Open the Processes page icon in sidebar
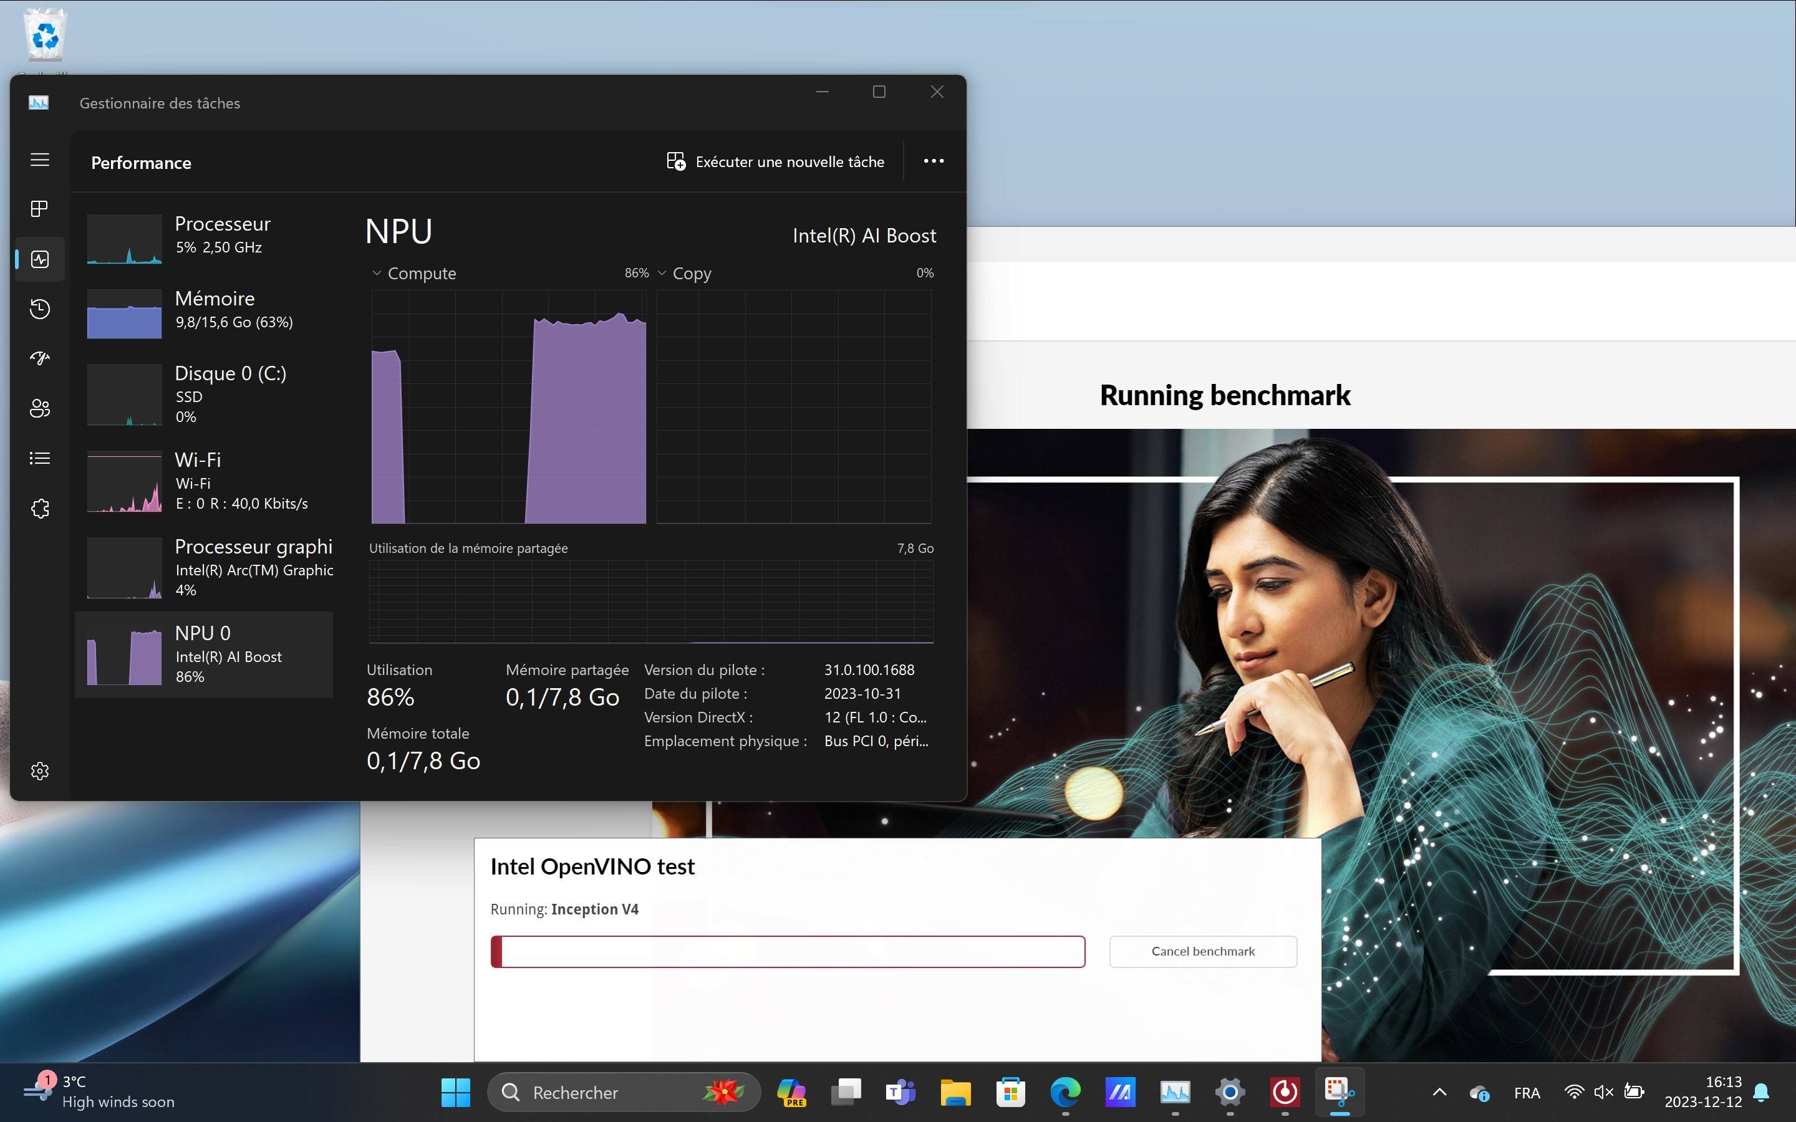Image resolution: width=1796 pixels, height=1122 pixels. coord(39,209)
